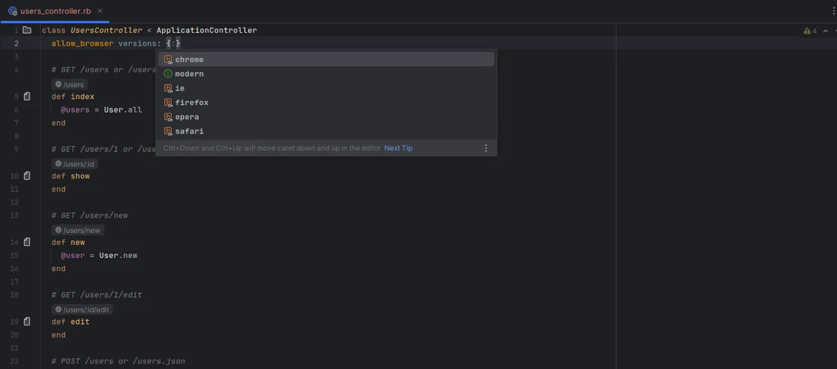Choose modern from completion list
This screenshot has height=369, width=837.
[326, 74]
